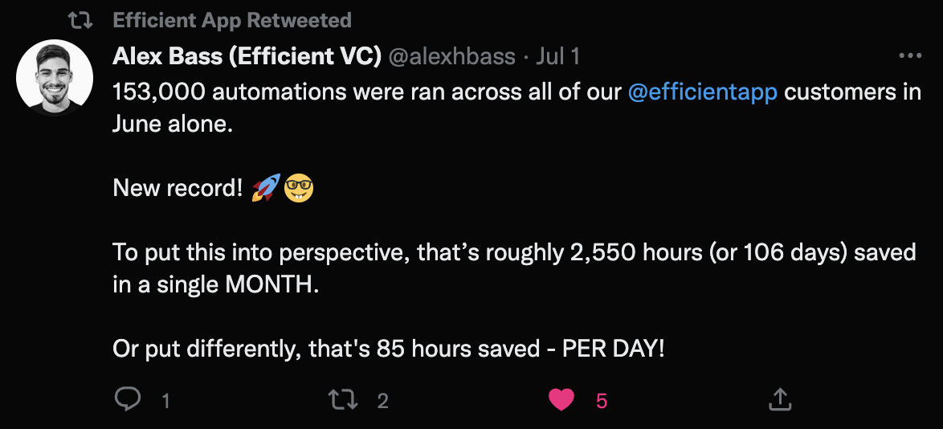
Task: Follow the @efficientapp mention link
Action: (x=703, y=92)
